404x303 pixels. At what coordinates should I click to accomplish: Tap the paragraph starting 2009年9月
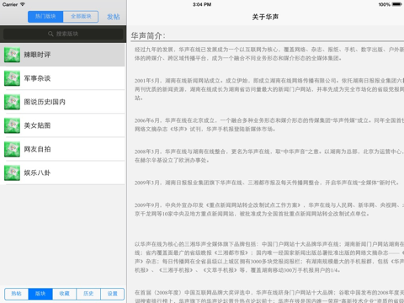(x=269, y=210)
